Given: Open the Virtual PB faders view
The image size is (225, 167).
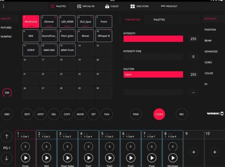Looking at the screenshot, I should coord(86,6).
